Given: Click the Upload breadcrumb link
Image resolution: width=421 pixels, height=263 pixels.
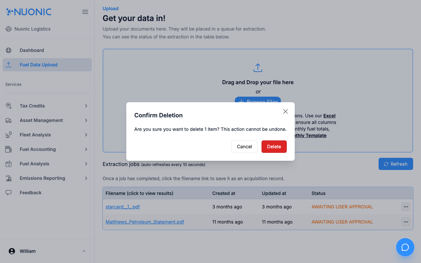Looking at the screenshot, I should pos(111,9).
